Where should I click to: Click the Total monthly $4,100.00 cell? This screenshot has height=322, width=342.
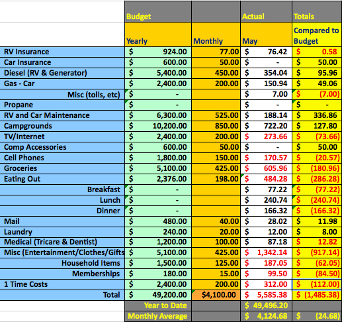[216, 295]
